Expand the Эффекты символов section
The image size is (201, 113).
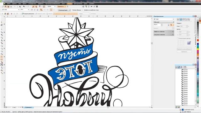point(164,31)
